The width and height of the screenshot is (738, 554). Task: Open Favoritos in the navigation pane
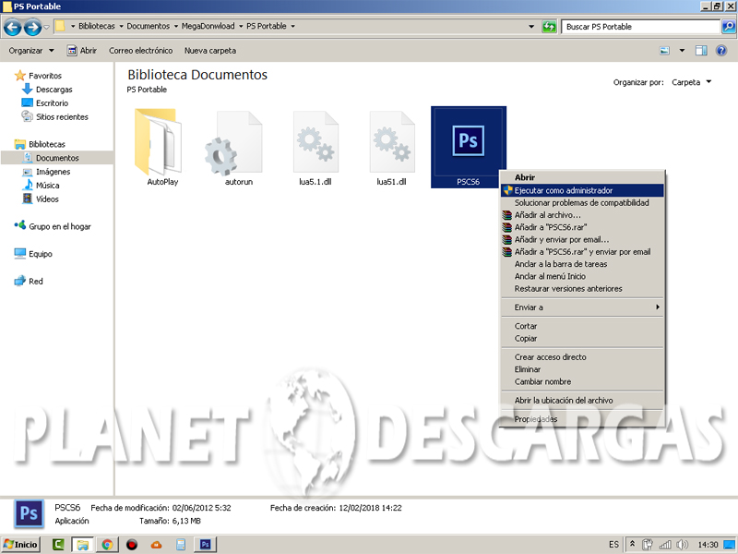[x=44, y=76]
